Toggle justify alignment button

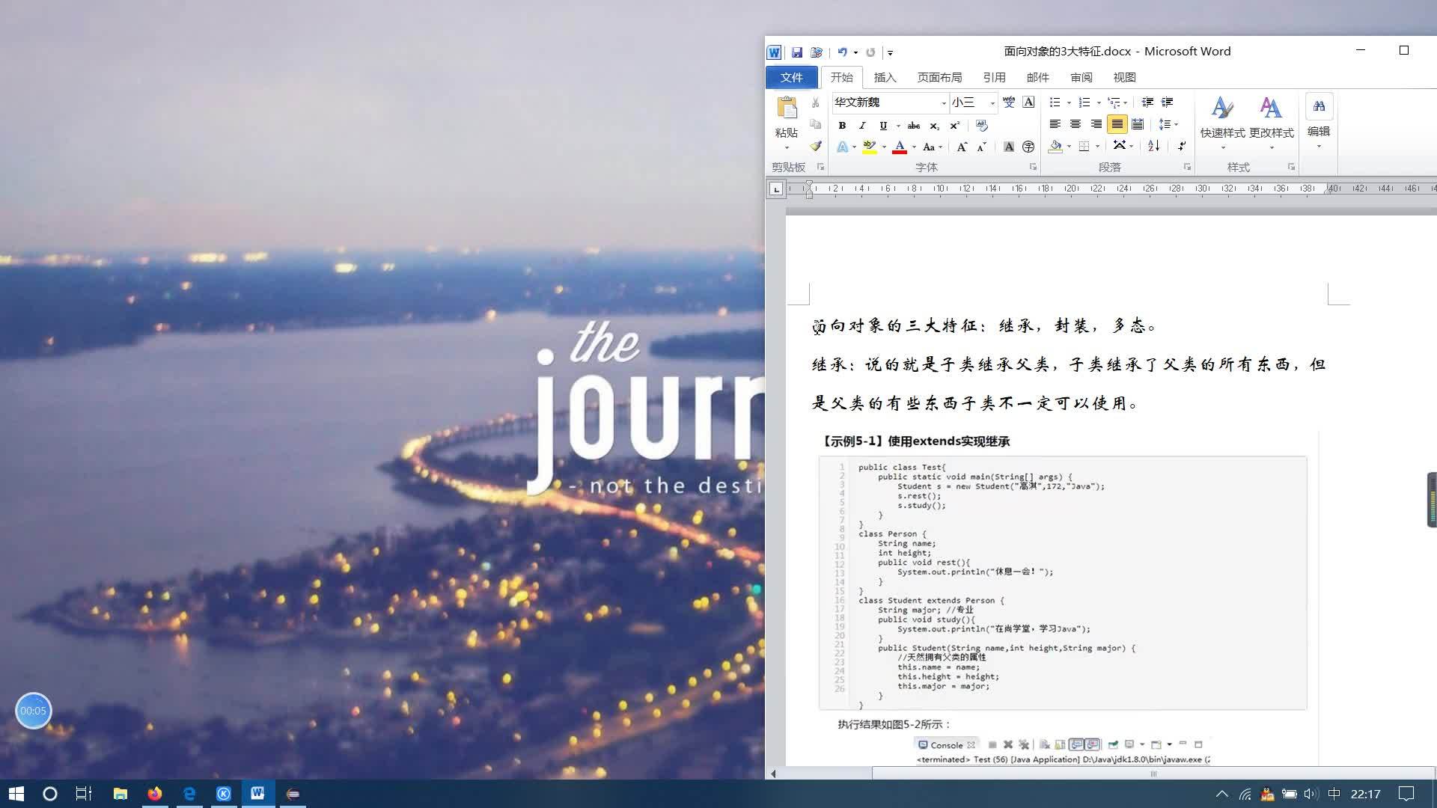click(1117, 124)
